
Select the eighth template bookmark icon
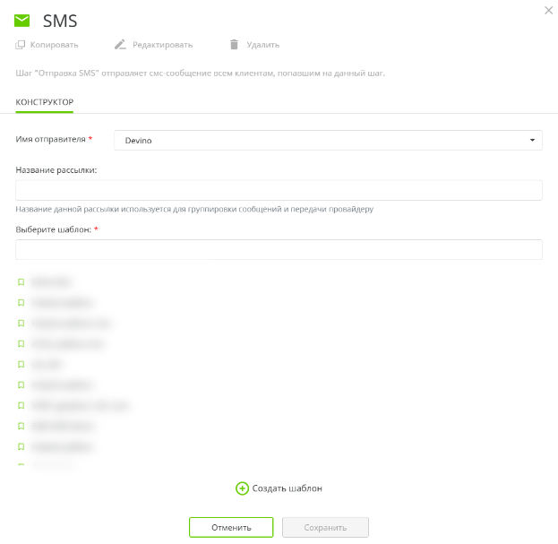(21, 427)
